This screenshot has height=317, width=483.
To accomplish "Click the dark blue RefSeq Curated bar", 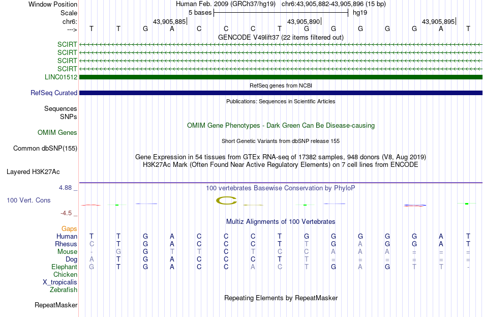I will tap(281, 93).
